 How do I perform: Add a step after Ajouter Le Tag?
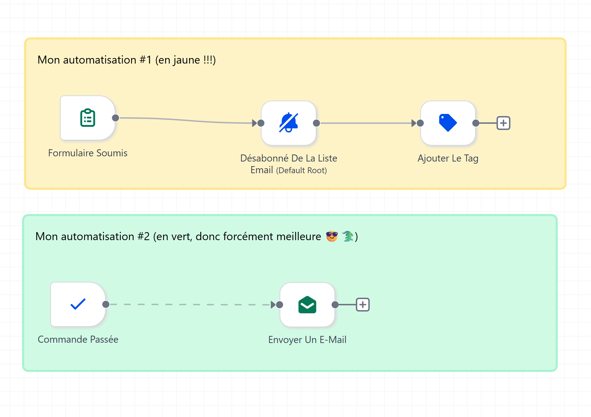[x=503, y=123]
